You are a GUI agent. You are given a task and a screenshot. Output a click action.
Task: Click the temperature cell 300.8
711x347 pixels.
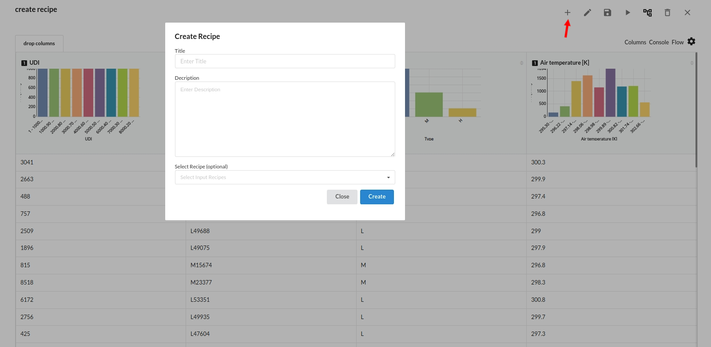(611, 300)
